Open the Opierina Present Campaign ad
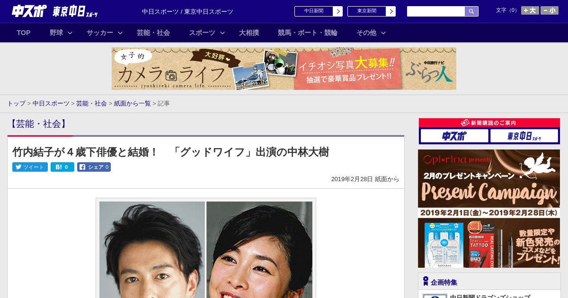Viewport: 568px width, 298px height. (x=489, y=209)
